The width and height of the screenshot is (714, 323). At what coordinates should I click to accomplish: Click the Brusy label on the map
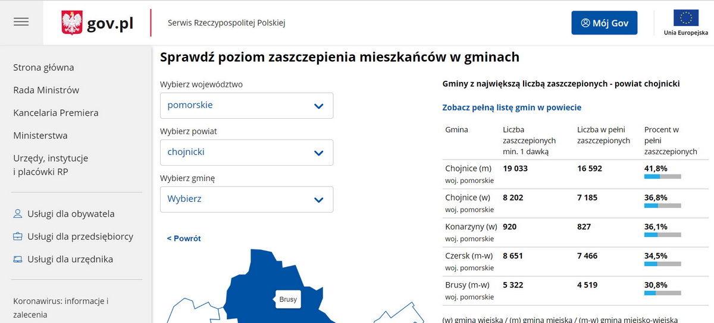point(288,299)
